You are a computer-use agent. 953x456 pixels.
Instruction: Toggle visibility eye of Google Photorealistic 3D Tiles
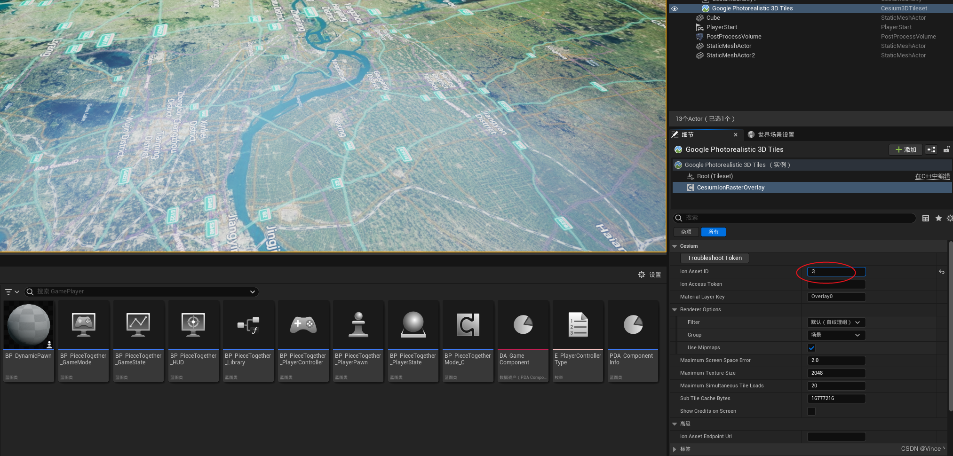coord(675,8)
